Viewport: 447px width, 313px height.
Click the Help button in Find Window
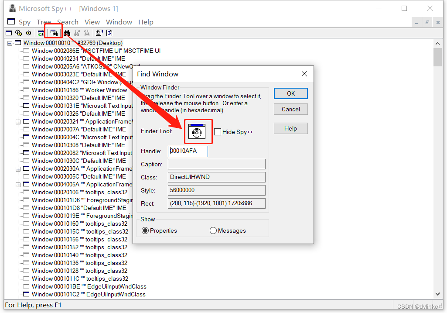pos(291,128)
